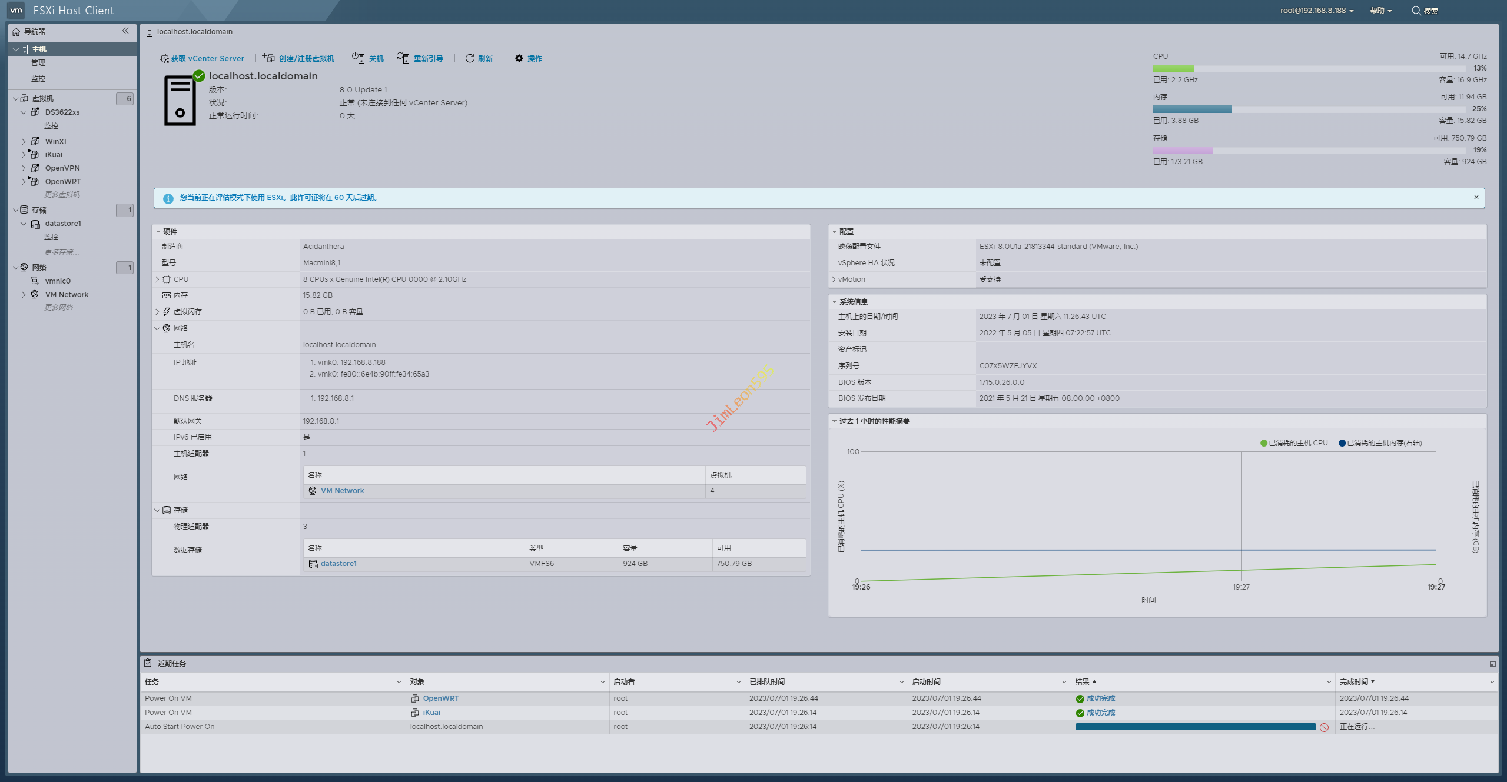This screenshot has width=1507, height=782.
Task: Click the Shut down (关机) toolbar icon
Action: pos(358,58)
